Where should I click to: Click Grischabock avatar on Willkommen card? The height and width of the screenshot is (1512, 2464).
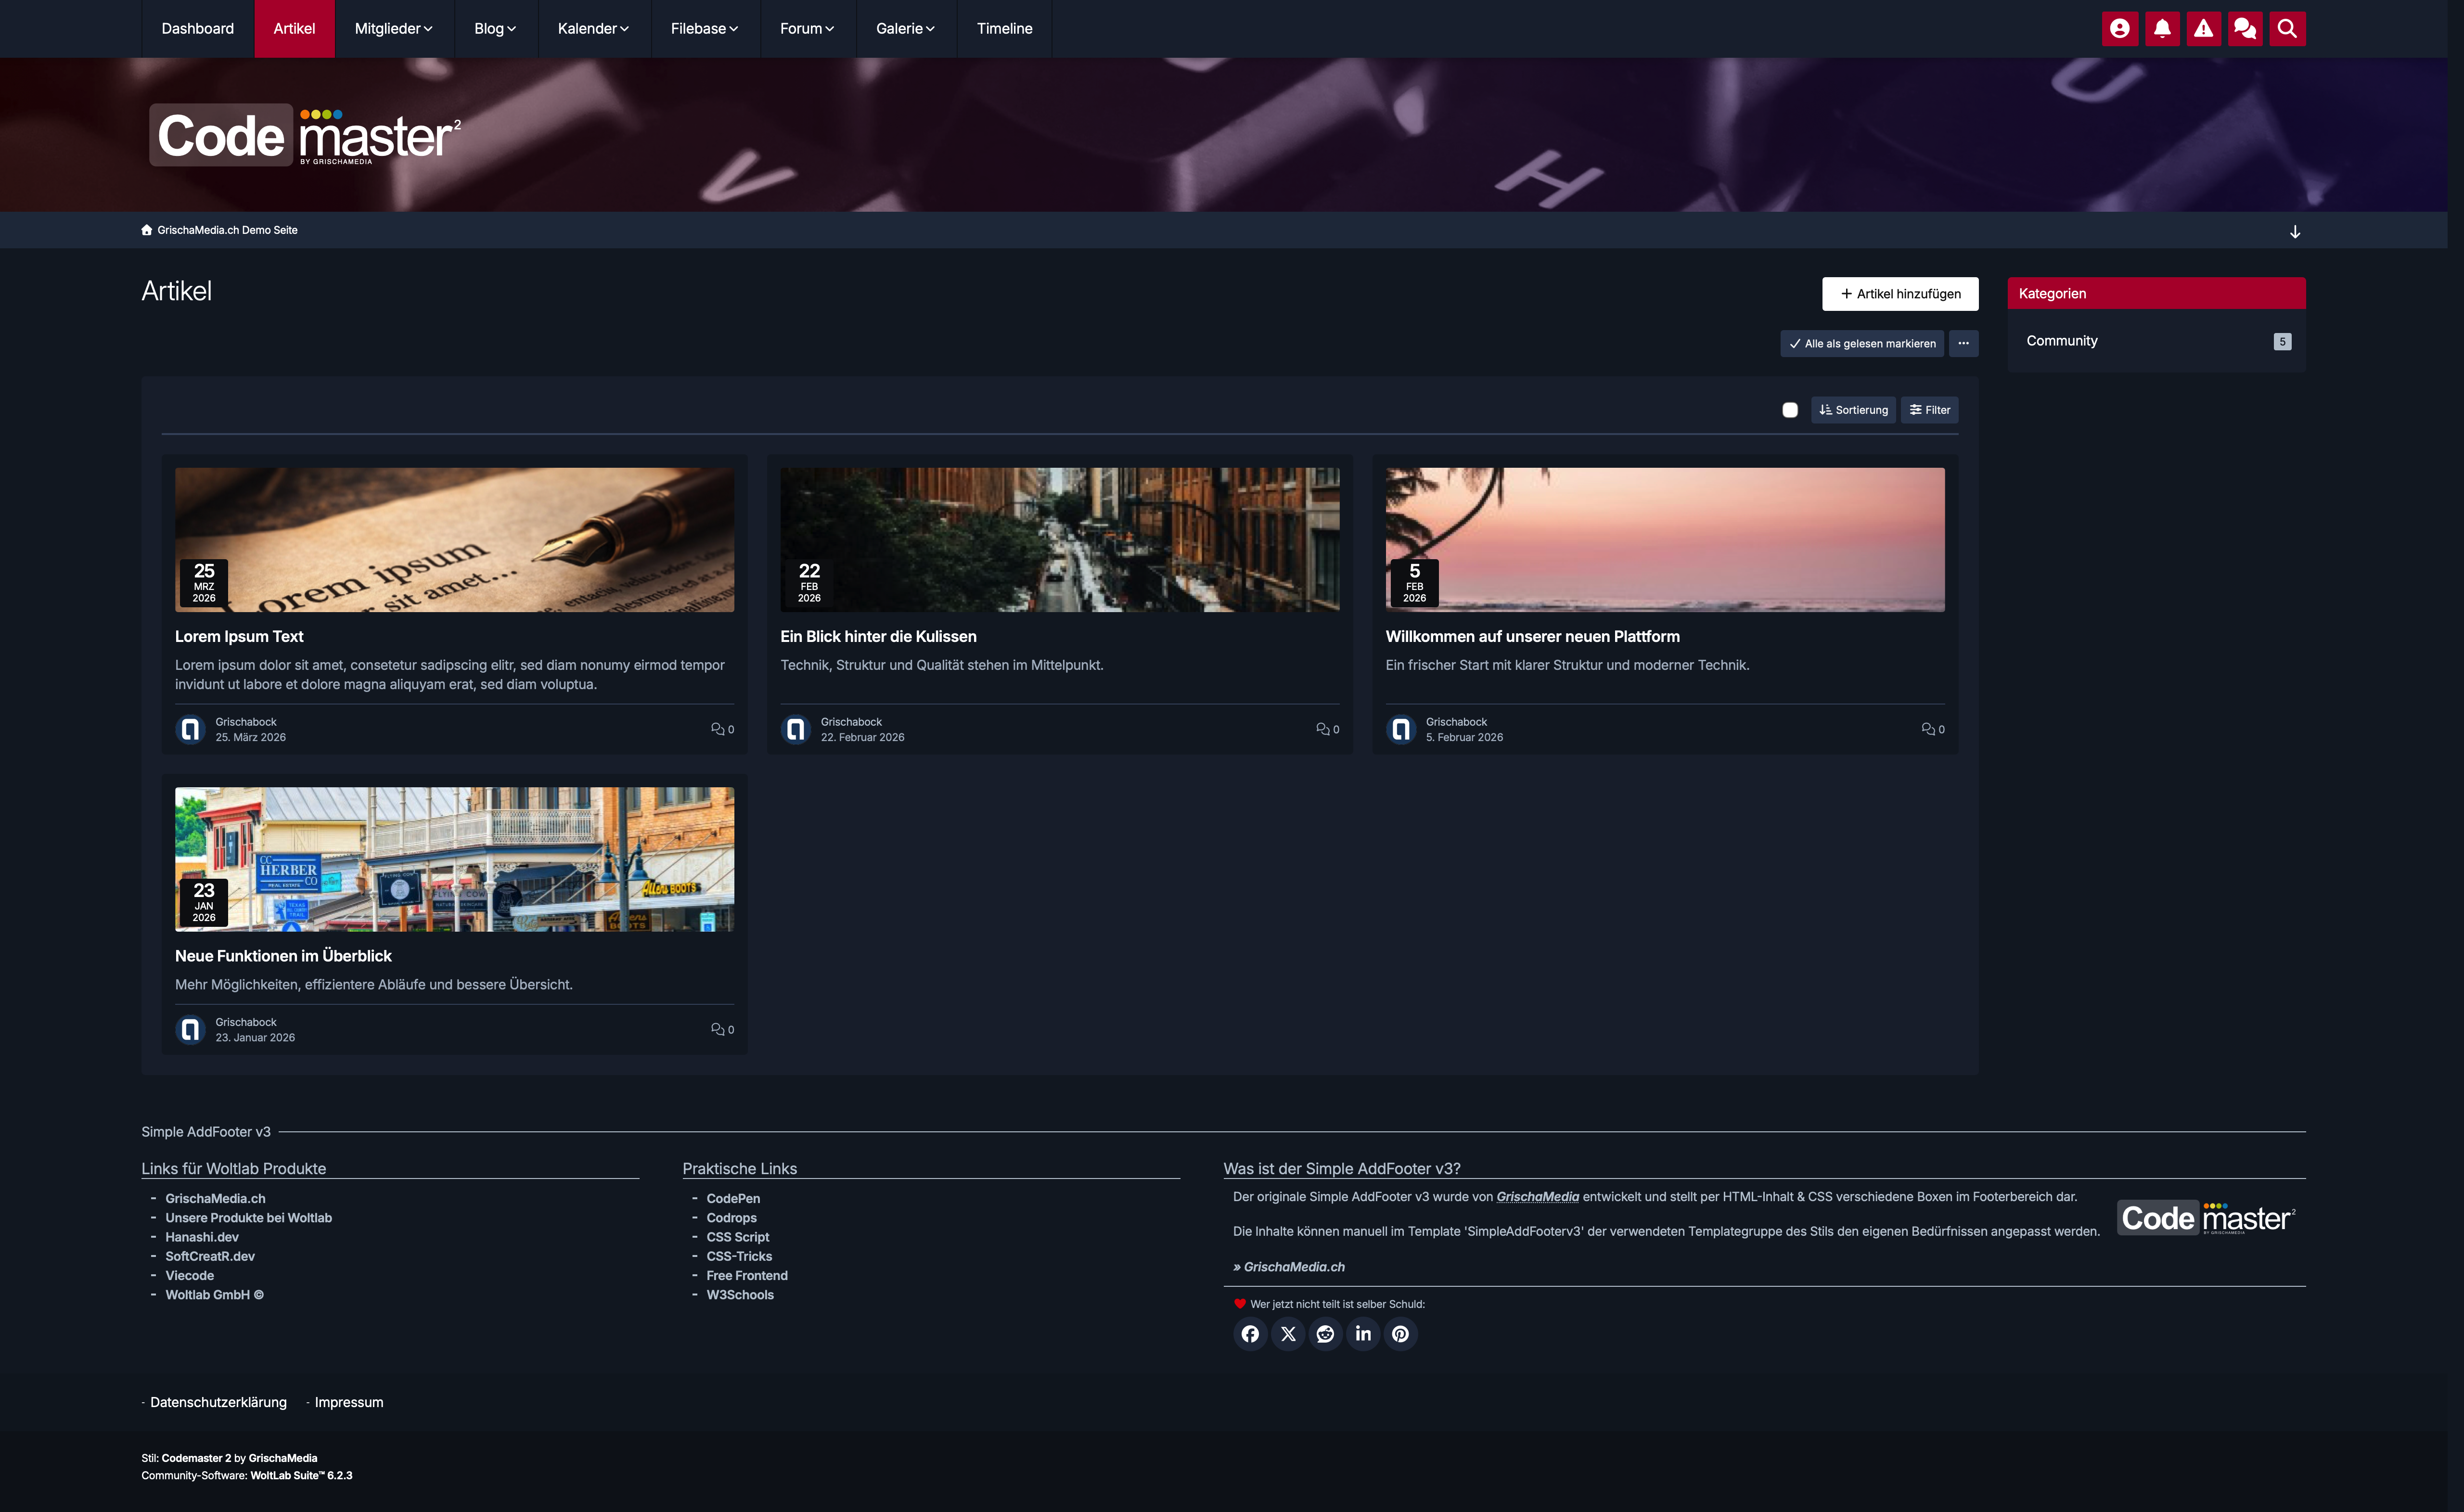(x=1401, y=729)
